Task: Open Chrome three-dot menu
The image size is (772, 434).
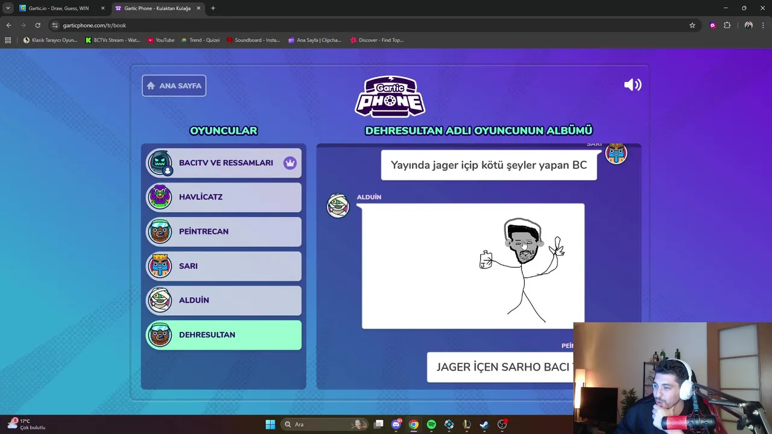Action: click(x=763, y=25)
